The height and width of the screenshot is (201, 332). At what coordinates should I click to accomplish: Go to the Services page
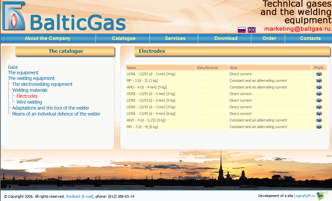coord(175,38)
